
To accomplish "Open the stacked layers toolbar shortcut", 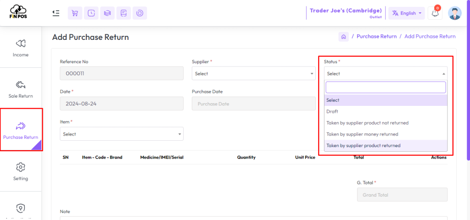I will (107, 13).
